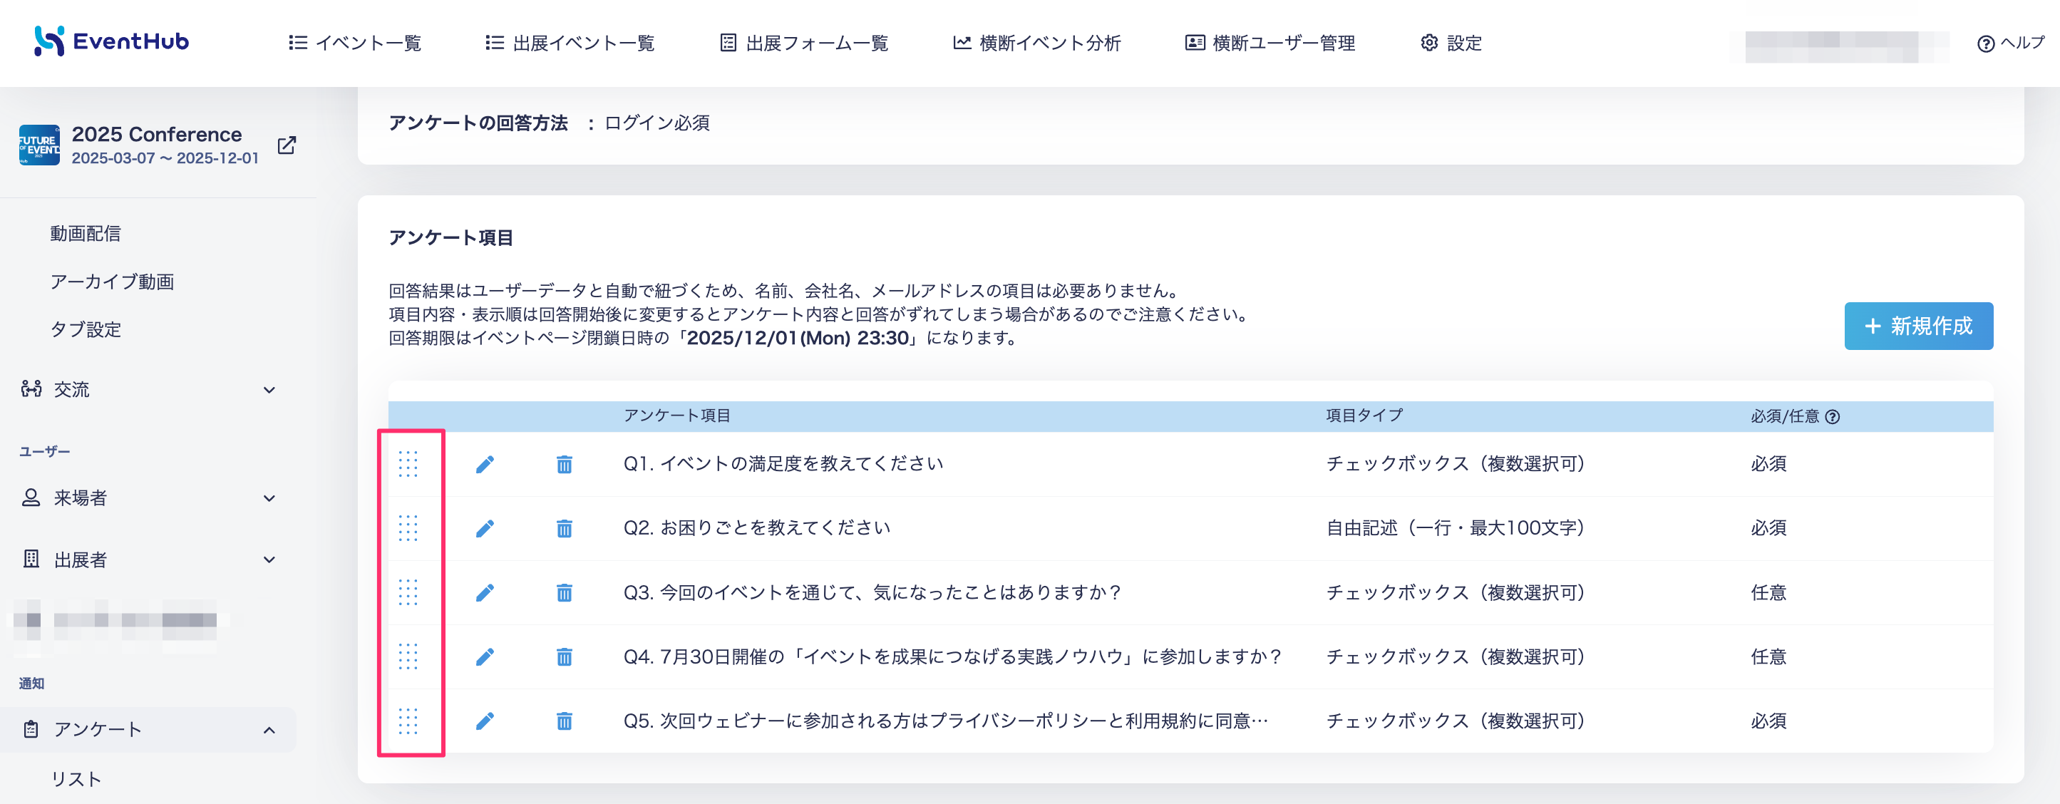Click the EventHub logo
The width and height of the screenshot is (2060, 804).
coord(111,41)
